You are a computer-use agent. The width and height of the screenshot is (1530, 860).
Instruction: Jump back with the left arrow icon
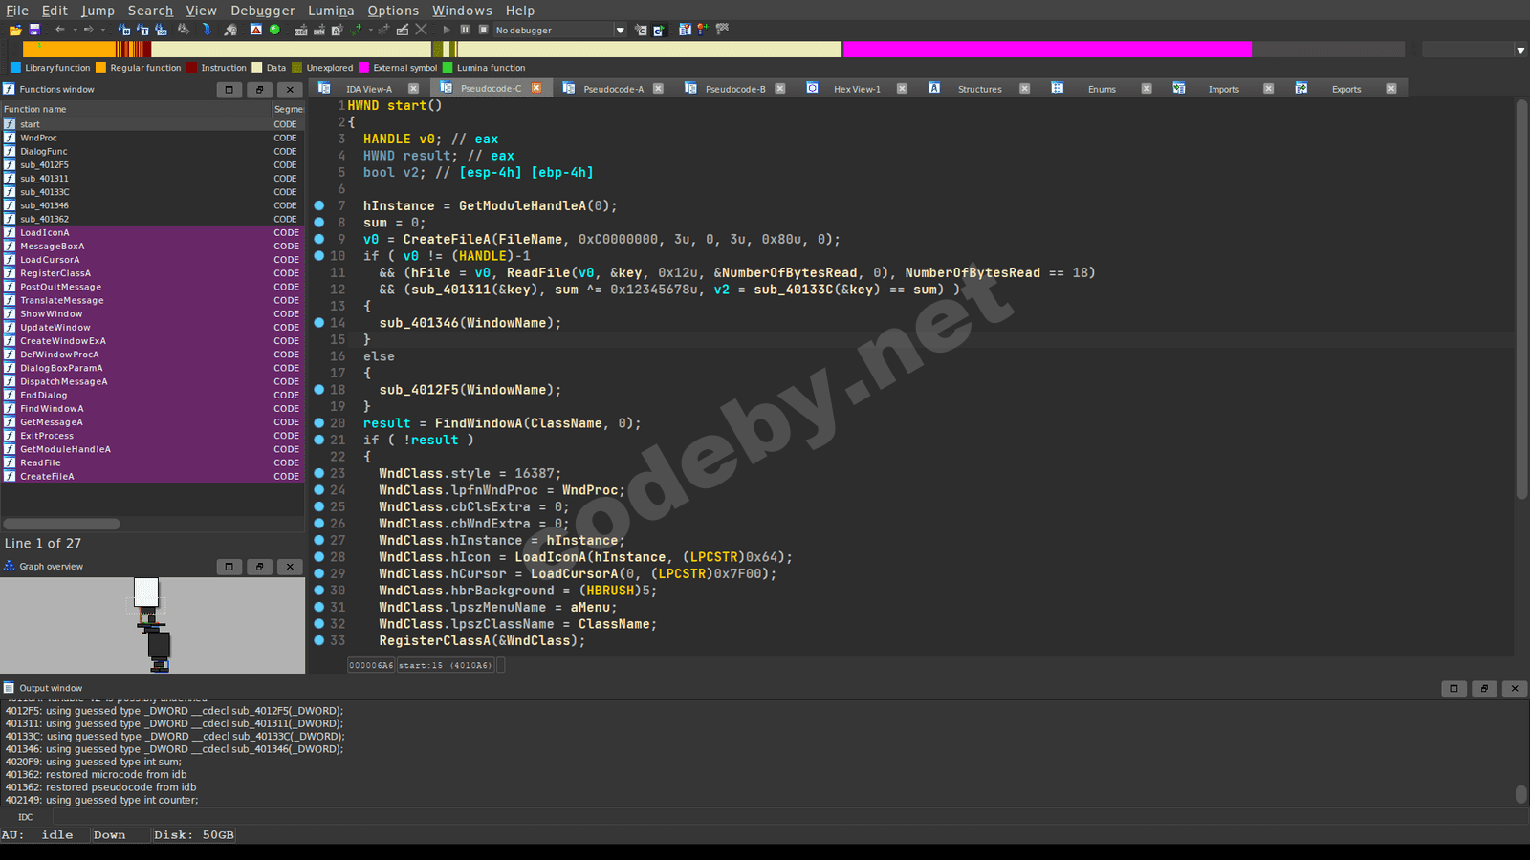point(60,30)
